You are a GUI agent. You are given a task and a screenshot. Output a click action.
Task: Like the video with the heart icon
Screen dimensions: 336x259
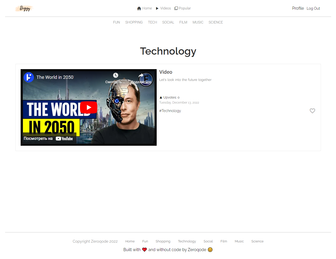(x=312, y=111)
